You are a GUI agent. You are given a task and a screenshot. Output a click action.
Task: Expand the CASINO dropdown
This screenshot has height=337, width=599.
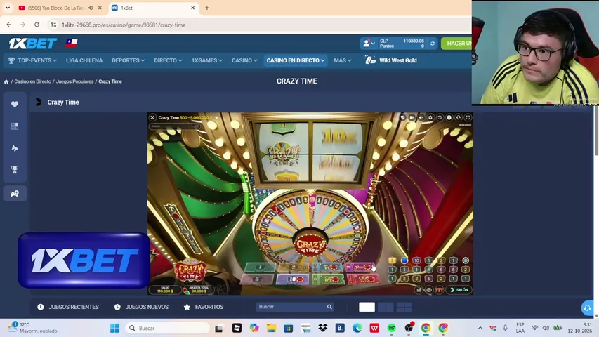click(x=244, y=60)
